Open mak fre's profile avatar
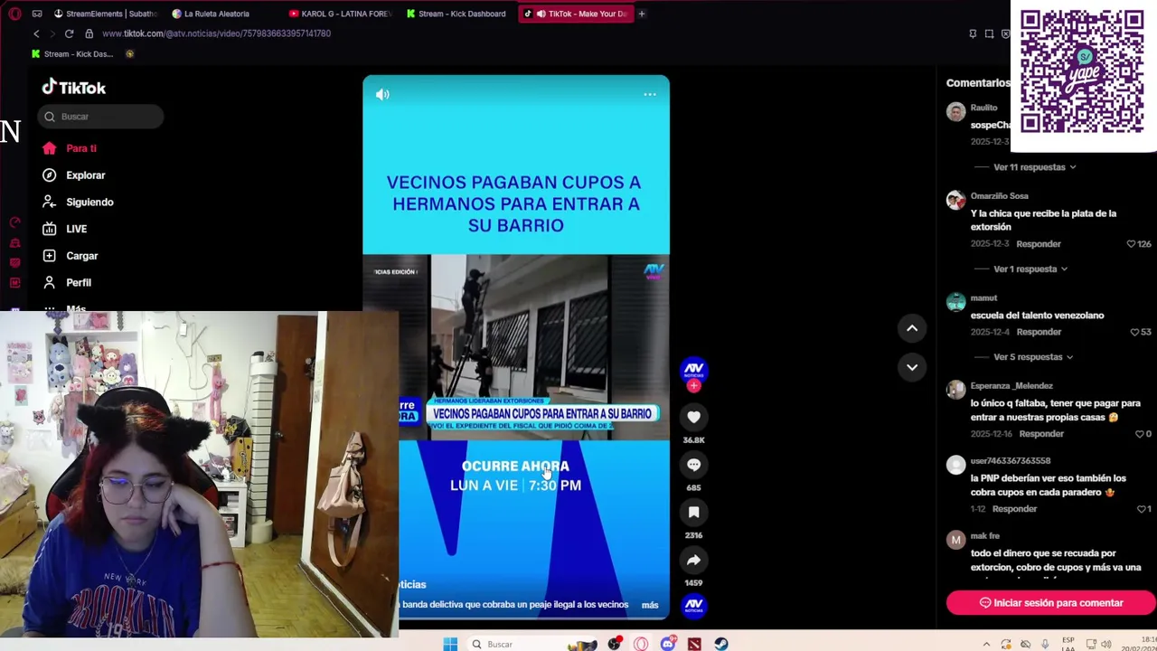 coord(955,540)
